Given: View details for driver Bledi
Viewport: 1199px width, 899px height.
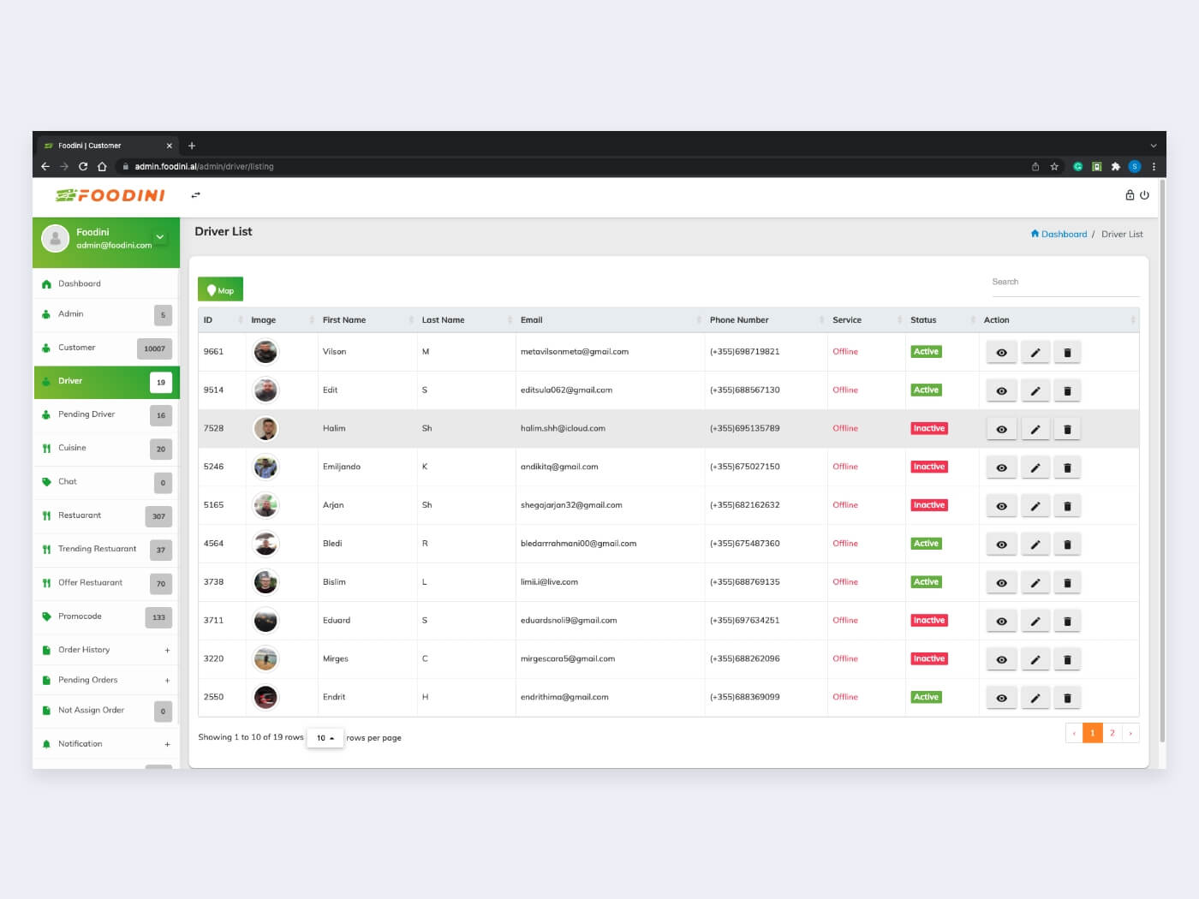Looking at the screenshot, I should [1001, 545].
